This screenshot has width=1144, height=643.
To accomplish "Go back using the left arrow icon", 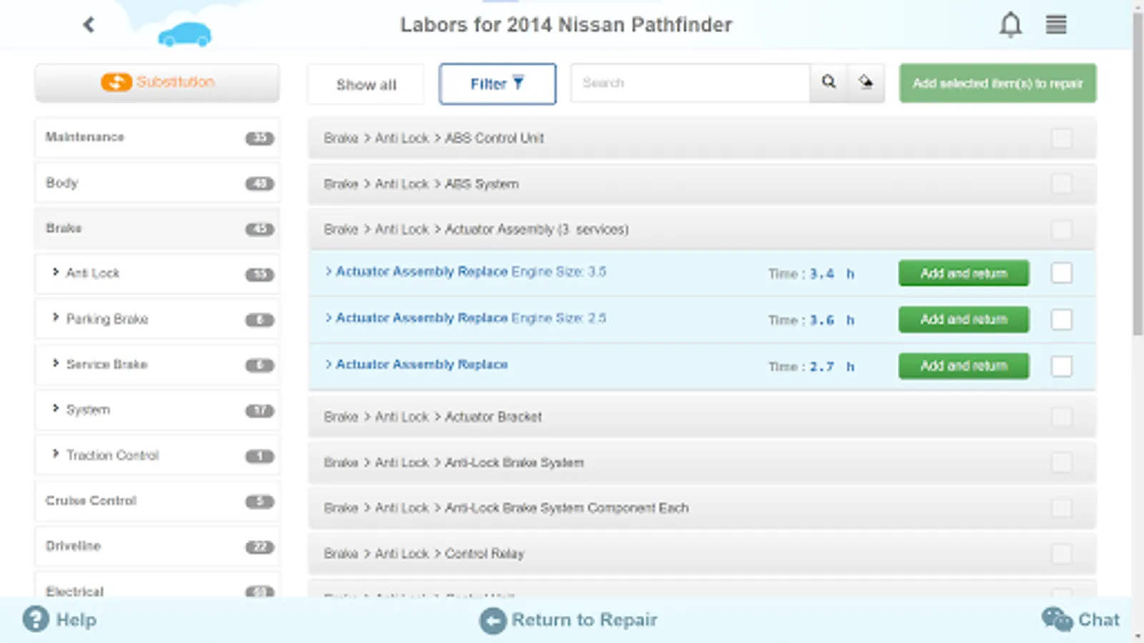I will pos(89,25).
